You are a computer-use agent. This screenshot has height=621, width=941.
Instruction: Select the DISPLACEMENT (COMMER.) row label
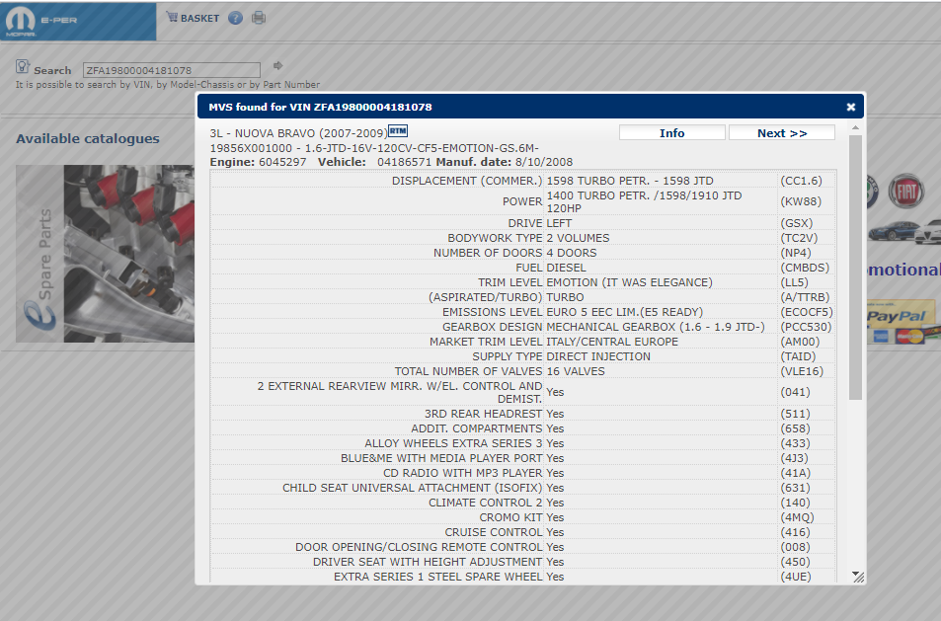coord(467,181)
